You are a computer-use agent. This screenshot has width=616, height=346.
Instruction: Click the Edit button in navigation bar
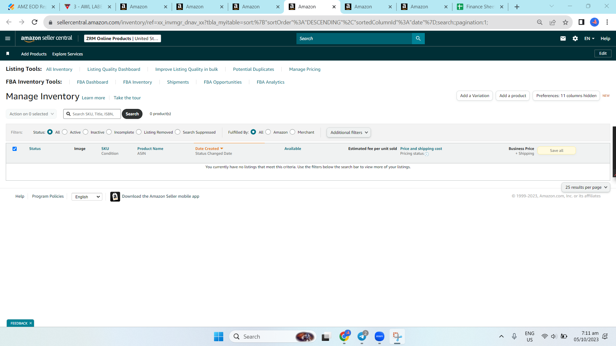603,54
